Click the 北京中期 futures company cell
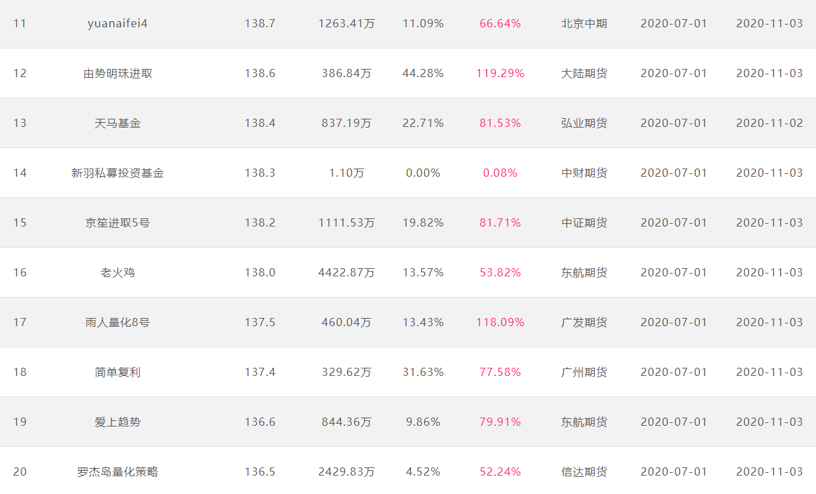Viewport: 816px width, 494px height. click(x=584, y=23)
